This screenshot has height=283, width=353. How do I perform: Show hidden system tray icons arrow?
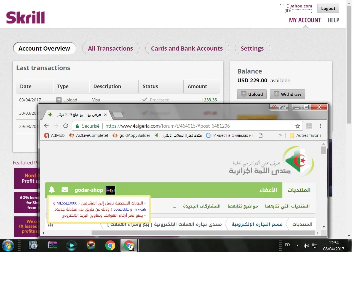pyautogui.click(x=297, y=245)
